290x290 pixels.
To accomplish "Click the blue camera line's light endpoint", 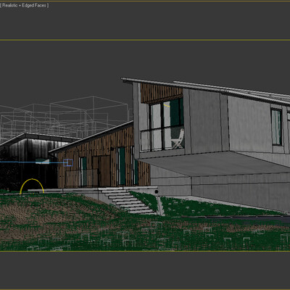I will [x=43, y=161].
